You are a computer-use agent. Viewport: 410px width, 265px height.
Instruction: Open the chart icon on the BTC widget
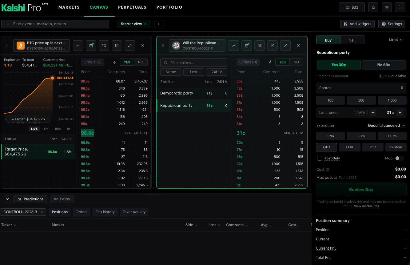click(78, 46)
